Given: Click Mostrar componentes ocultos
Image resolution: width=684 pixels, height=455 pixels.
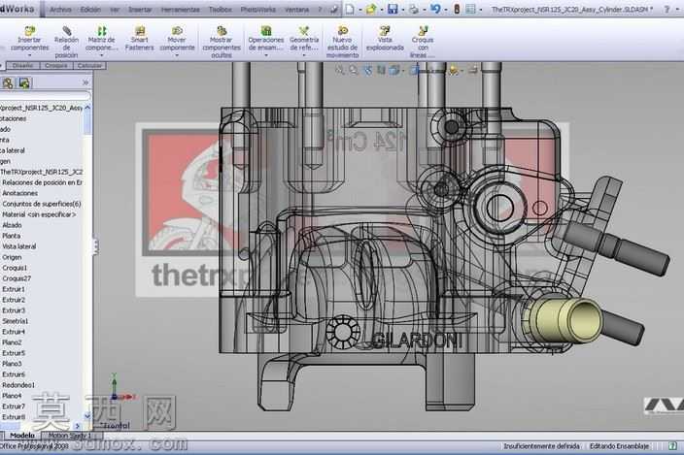Looking at the screenshot, I should pos(222,42).
